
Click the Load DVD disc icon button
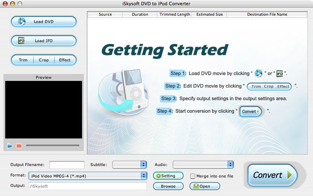pos(43,21)
